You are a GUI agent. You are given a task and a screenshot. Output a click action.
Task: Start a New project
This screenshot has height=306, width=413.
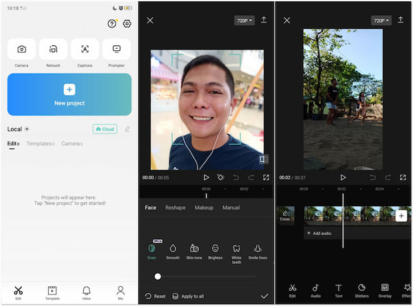tap(70, 94)
